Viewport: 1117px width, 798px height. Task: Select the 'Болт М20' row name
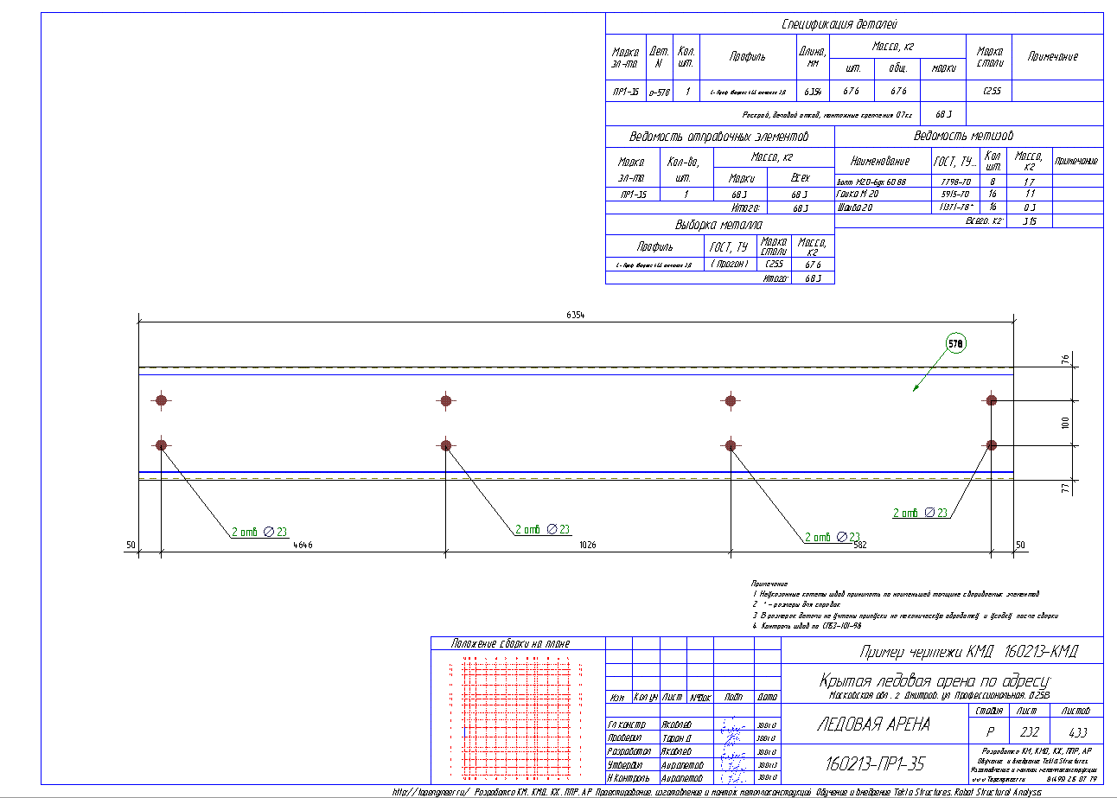[x=871, y=182]
